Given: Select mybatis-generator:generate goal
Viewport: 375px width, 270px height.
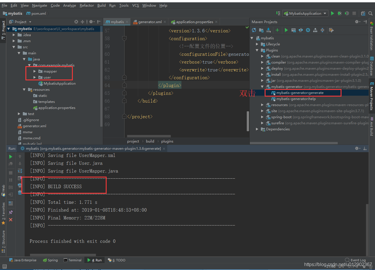Looking at the screenshot, I should pos(300,93).
